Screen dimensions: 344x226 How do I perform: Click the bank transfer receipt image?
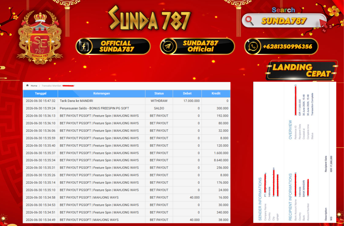[295, 152]
